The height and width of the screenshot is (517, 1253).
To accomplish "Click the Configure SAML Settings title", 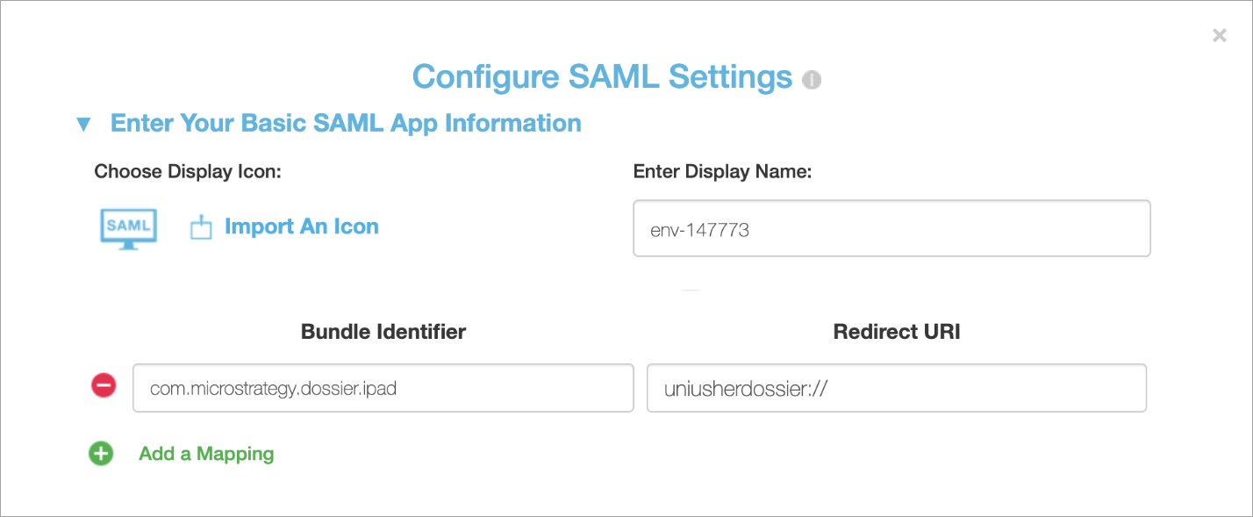I will 602,77.
